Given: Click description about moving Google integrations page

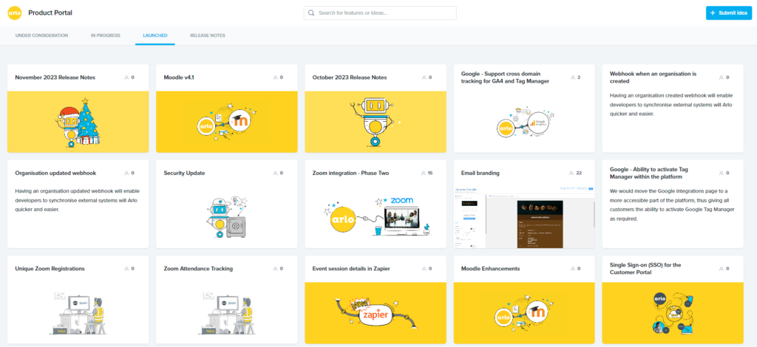Looking at the screenshot, I should (x=672, y=205).
